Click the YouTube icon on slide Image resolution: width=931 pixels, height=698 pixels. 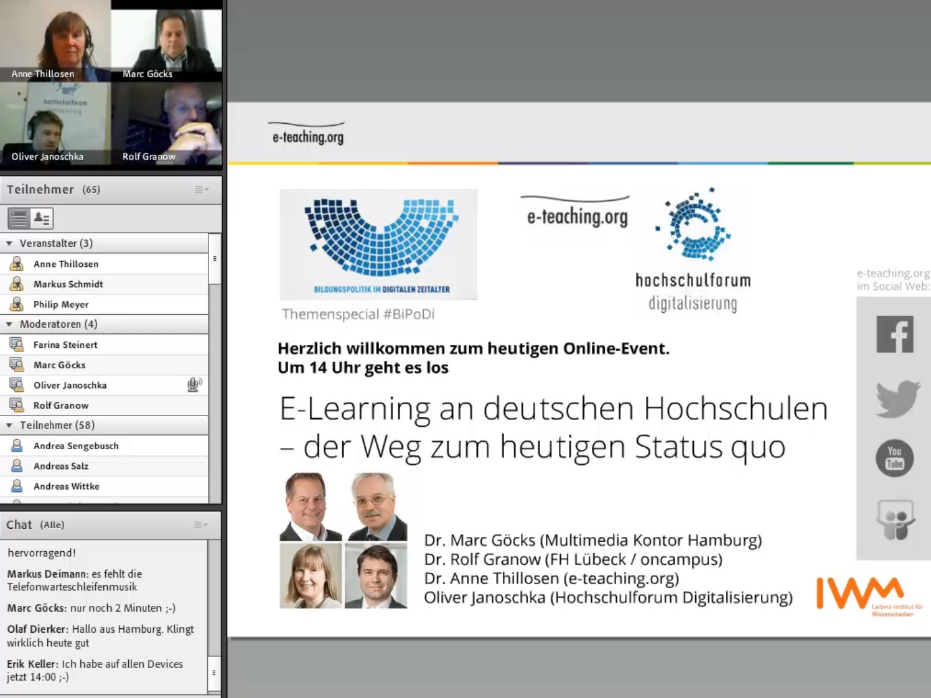point(895,458)
